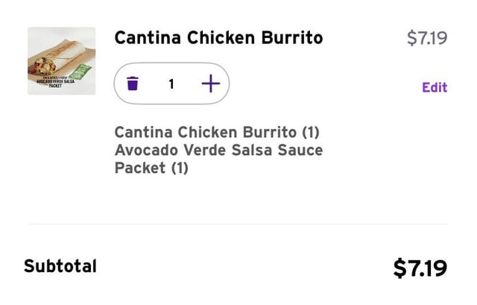Image resolution: width=477 pixels, height=305 pixels.
Task: Click the Edit link for the burrito
Action: click(435, 87)
